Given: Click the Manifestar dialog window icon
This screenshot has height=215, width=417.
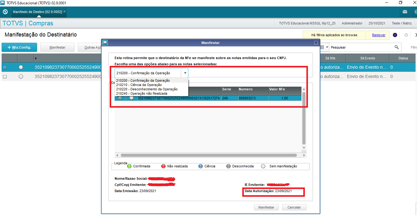Looking at the screenshot, I should coord(105,43).
